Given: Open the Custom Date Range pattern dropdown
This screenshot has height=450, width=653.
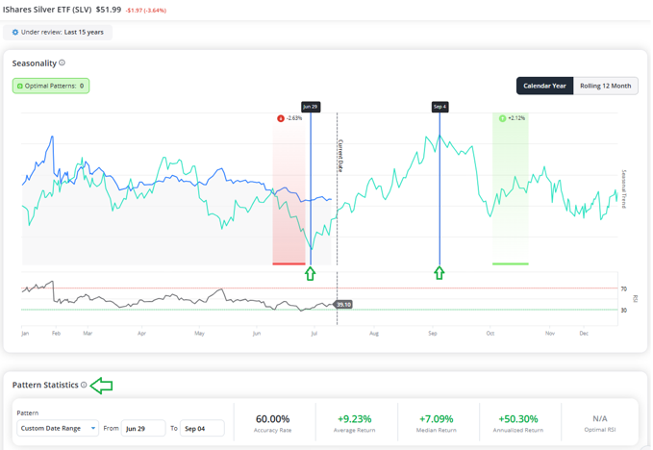Looking at the screenshot, I should click(x=58, y=428).
